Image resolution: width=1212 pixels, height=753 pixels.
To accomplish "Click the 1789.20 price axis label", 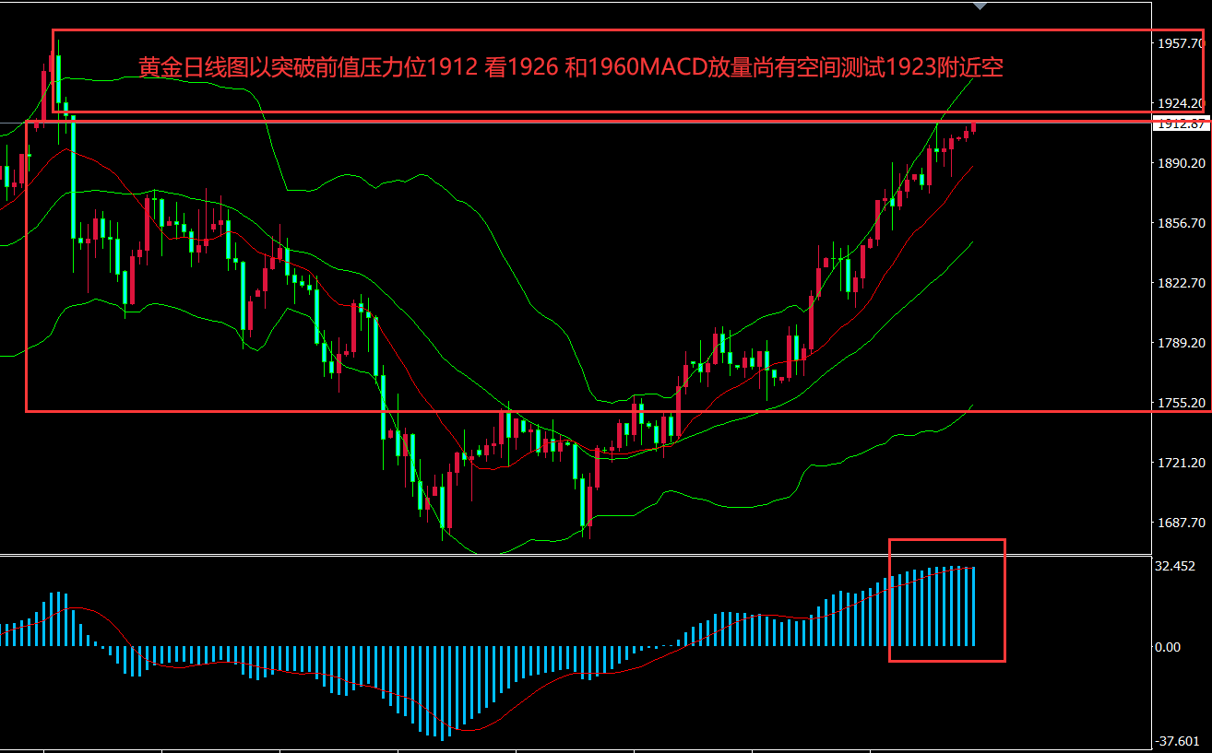I will tap(1182, 343).
